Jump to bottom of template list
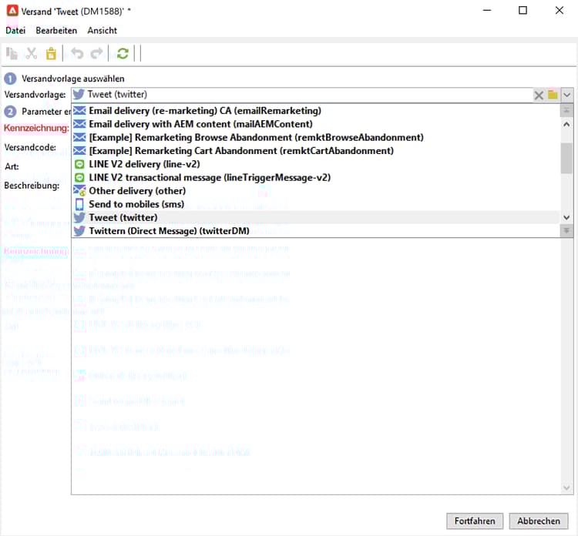The height and width of the screenshot is (536, 578). tap(566, 231)
